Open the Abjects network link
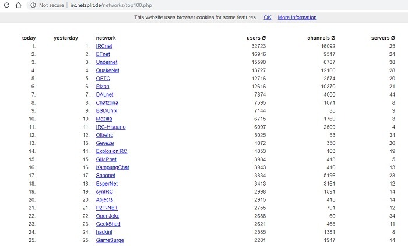This screenshot has width=408, height=246. pyautogui.click(x=104, y=200)
